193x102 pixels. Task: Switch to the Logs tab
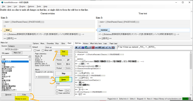(x=105, y=43)
